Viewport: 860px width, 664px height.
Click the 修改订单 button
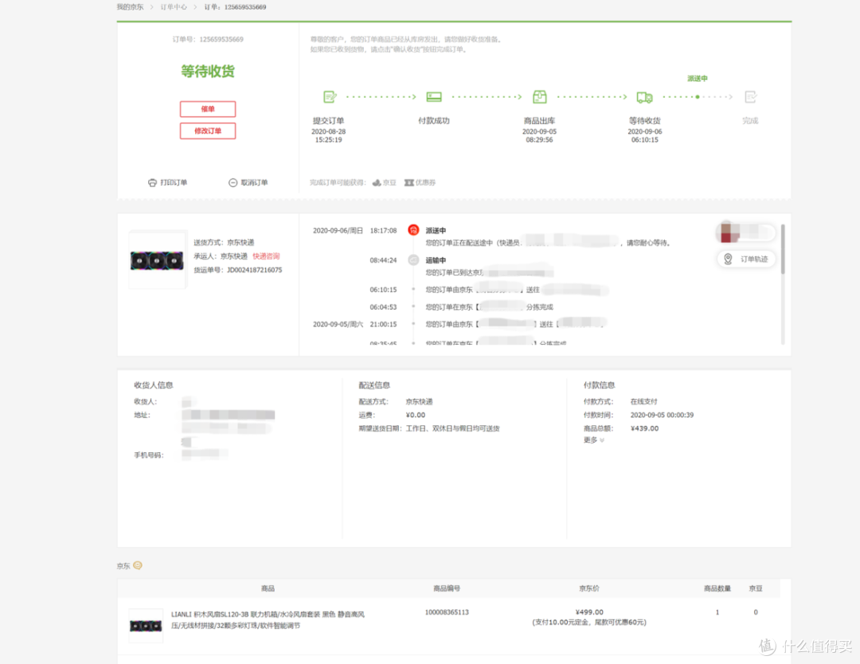(207, 131)
